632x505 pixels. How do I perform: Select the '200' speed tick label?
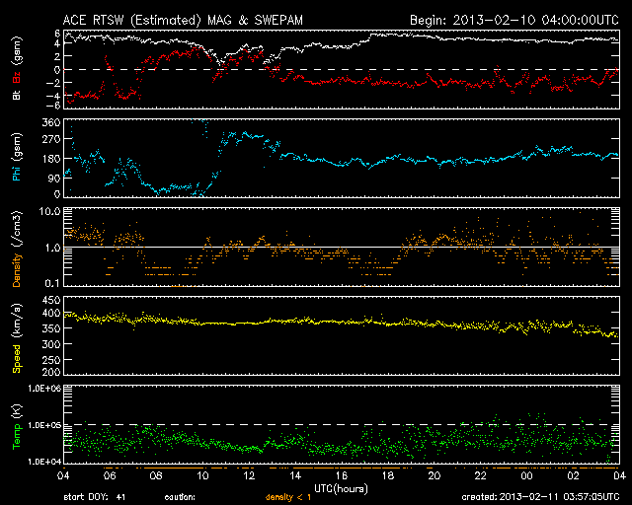coord(51,371)
